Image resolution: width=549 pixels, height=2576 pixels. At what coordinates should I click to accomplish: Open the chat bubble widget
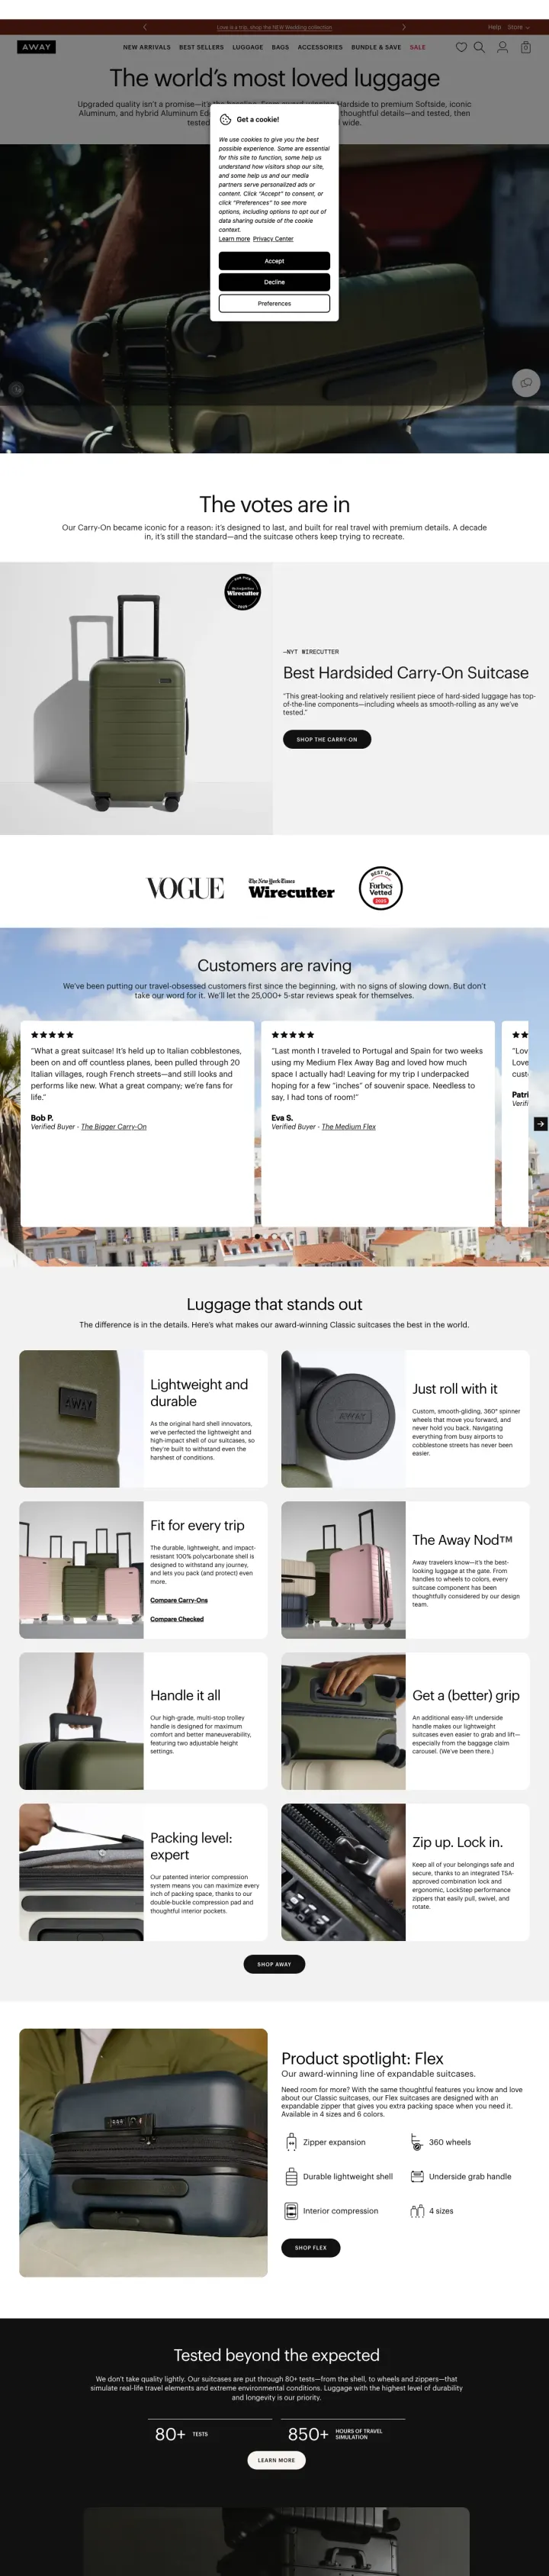pyautogui.click(x=526, y=382)
